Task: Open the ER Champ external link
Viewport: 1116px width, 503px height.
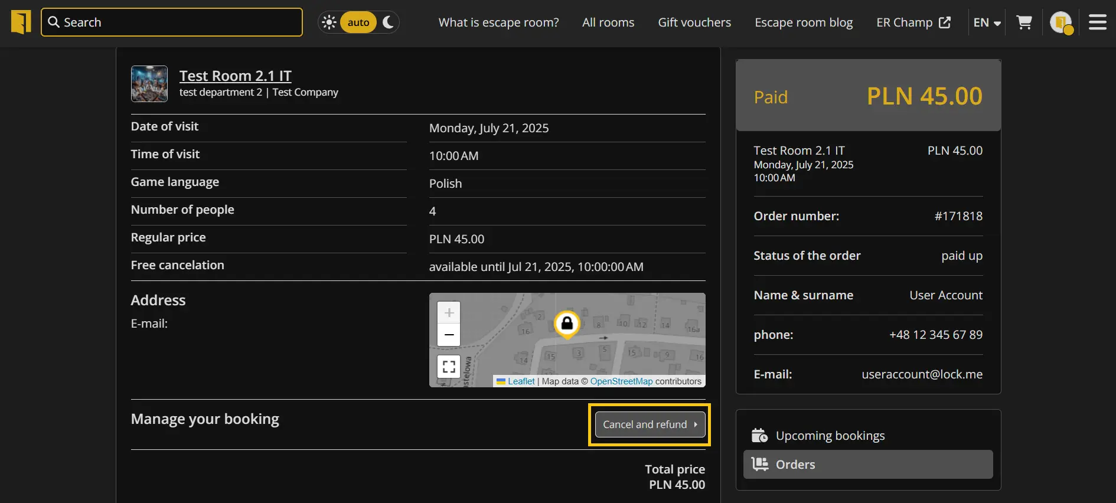Action: (x=913, y=22)
